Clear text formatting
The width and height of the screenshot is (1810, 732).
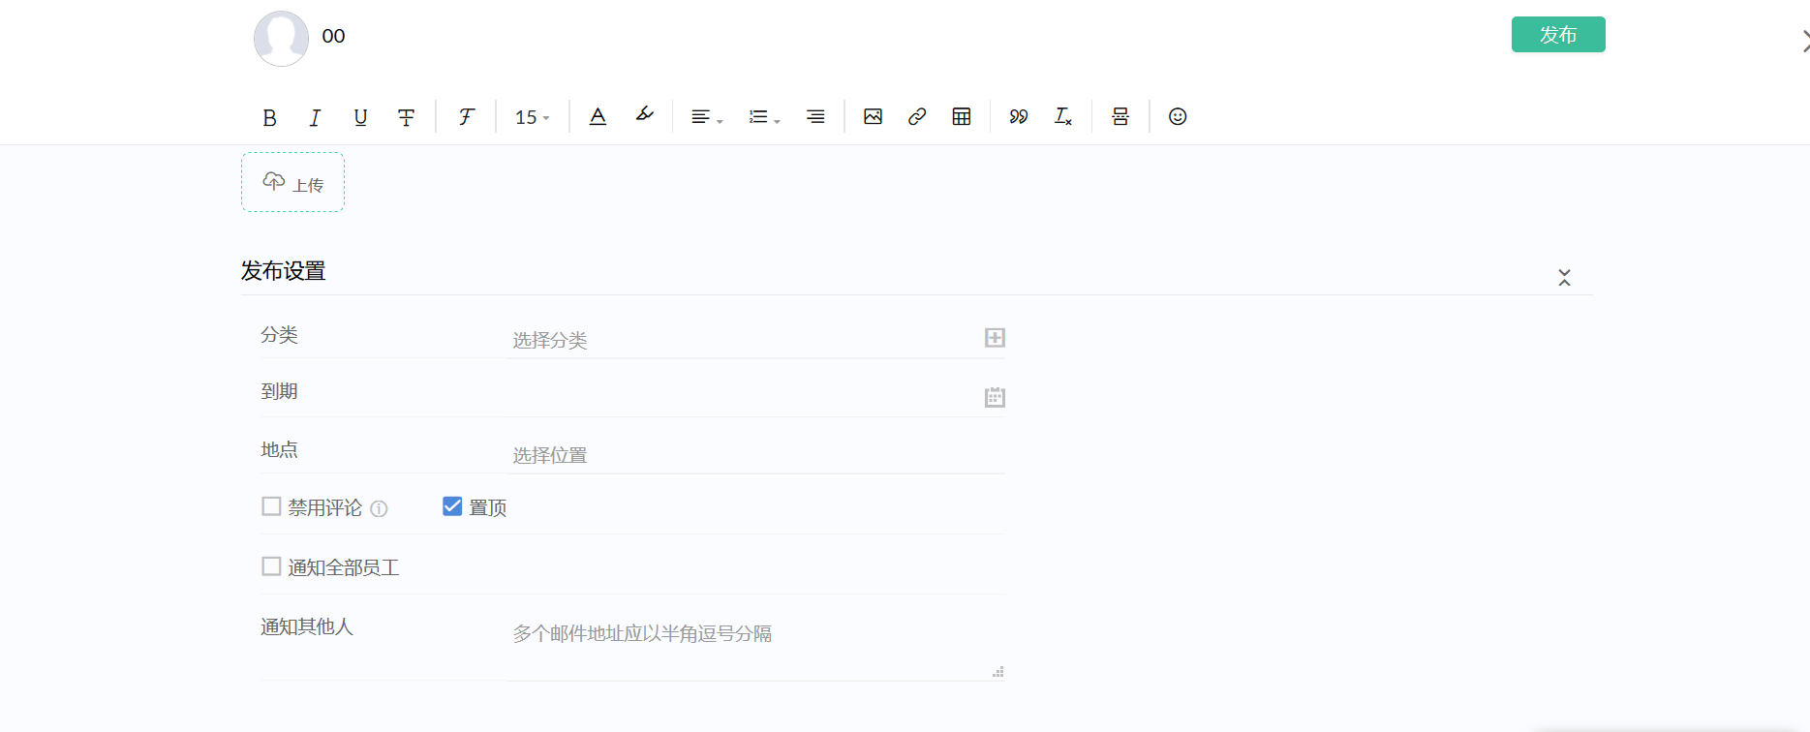tap(1062, 116)
